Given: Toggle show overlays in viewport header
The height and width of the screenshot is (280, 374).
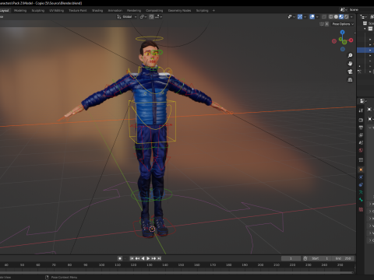Looking at the screenshot, I should coord(312,17).
